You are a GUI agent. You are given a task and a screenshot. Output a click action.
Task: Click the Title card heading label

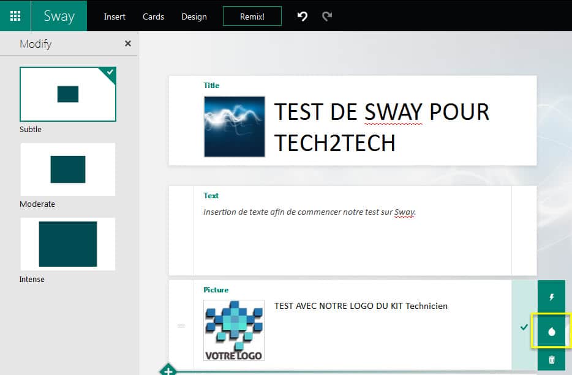211,85
